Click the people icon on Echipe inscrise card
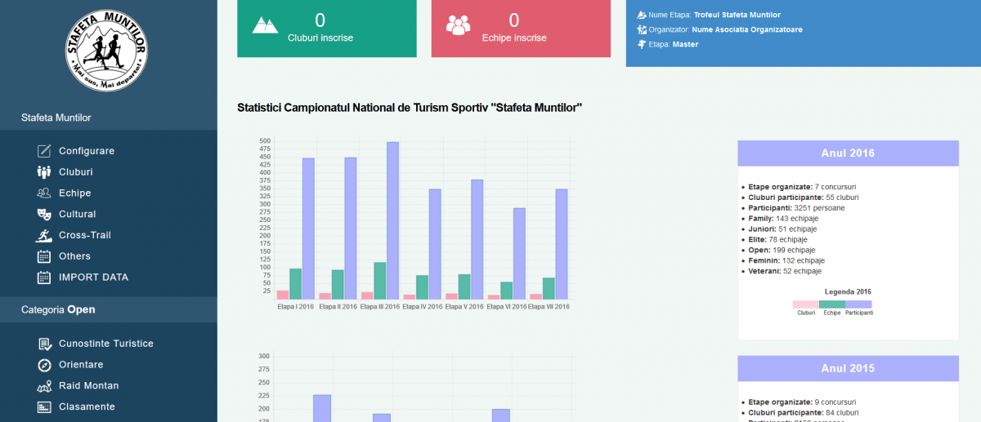This screenshot has height=422, width=981. [459, 25]
